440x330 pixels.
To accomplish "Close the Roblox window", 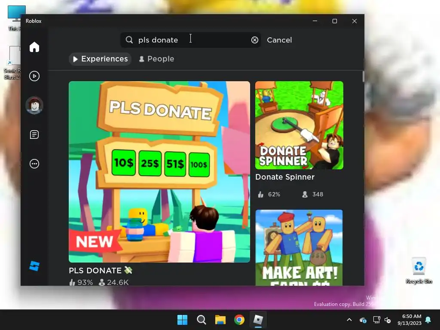I will [354, 21].
